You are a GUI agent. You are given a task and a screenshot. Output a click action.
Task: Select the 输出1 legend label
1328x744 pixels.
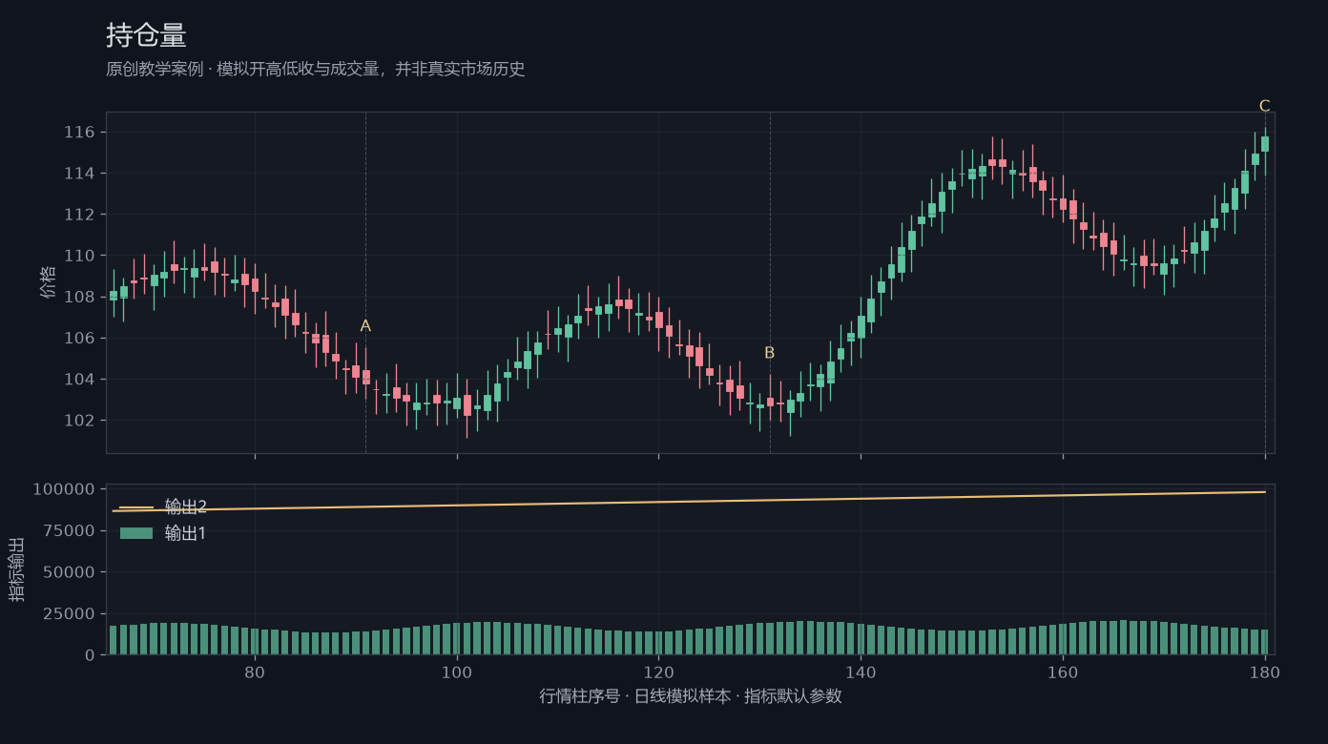click(x=186, y=533)
